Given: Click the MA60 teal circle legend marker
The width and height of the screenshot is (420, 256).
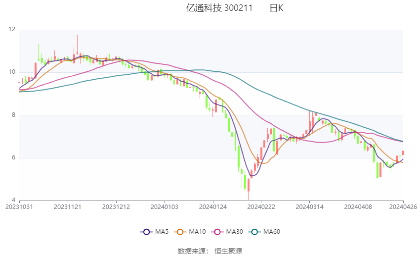Looking at the screenshot, I should point(253,231).
